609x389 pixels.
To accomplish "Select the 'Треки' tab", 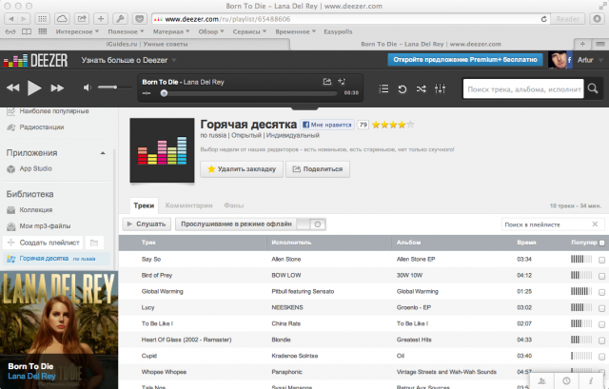I will 144,205.
